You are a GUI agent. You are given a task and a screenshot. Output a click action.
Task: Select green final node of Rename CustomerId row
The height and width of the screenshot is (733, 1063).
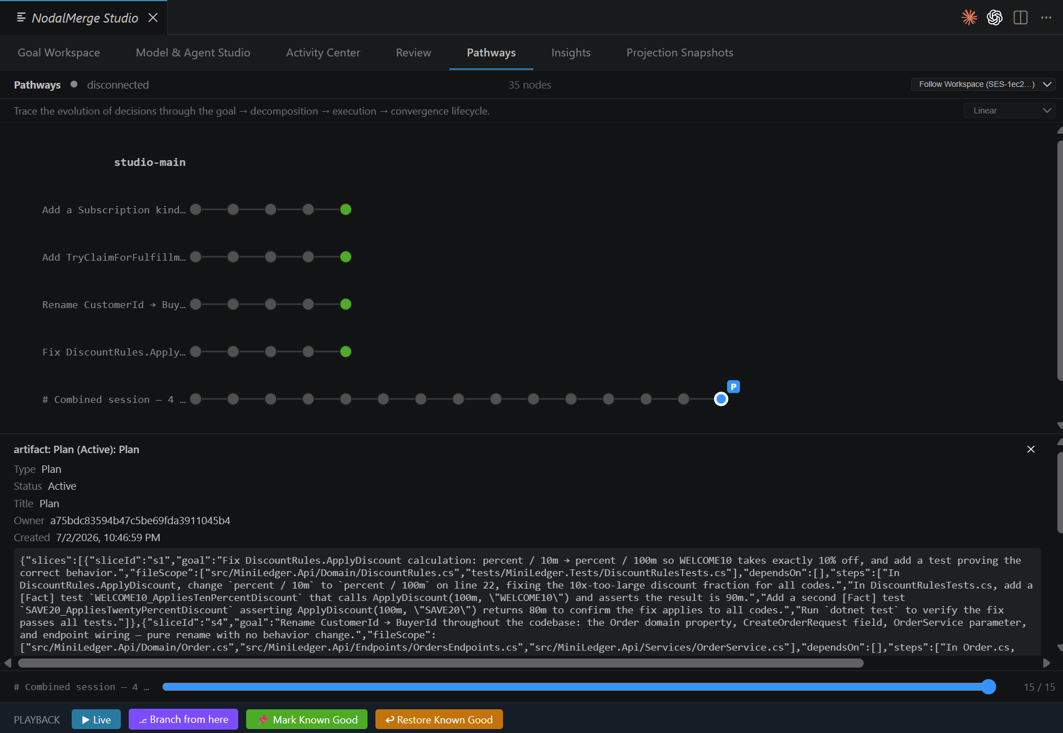(x=346, y=304)
